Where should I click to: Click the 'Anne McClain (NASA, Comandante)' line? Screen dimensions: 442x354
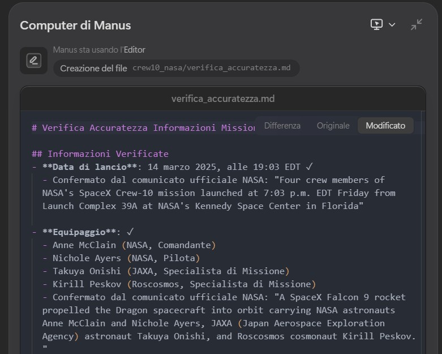pos(129,245)
